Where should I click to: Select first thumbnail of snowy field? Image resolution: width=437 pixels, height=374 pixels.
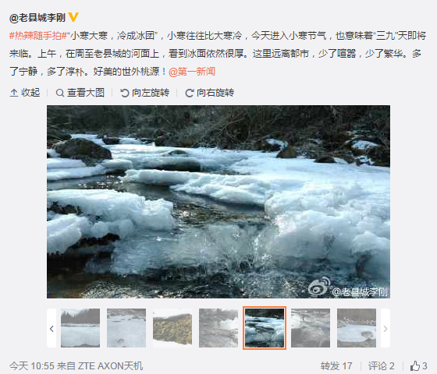tap(80, 328)
